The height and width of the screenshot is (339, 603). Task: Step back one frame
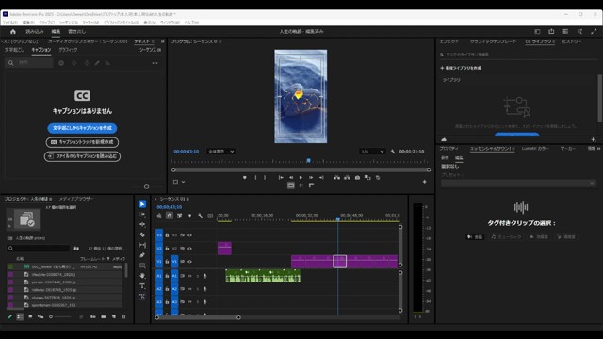(291, 178)
